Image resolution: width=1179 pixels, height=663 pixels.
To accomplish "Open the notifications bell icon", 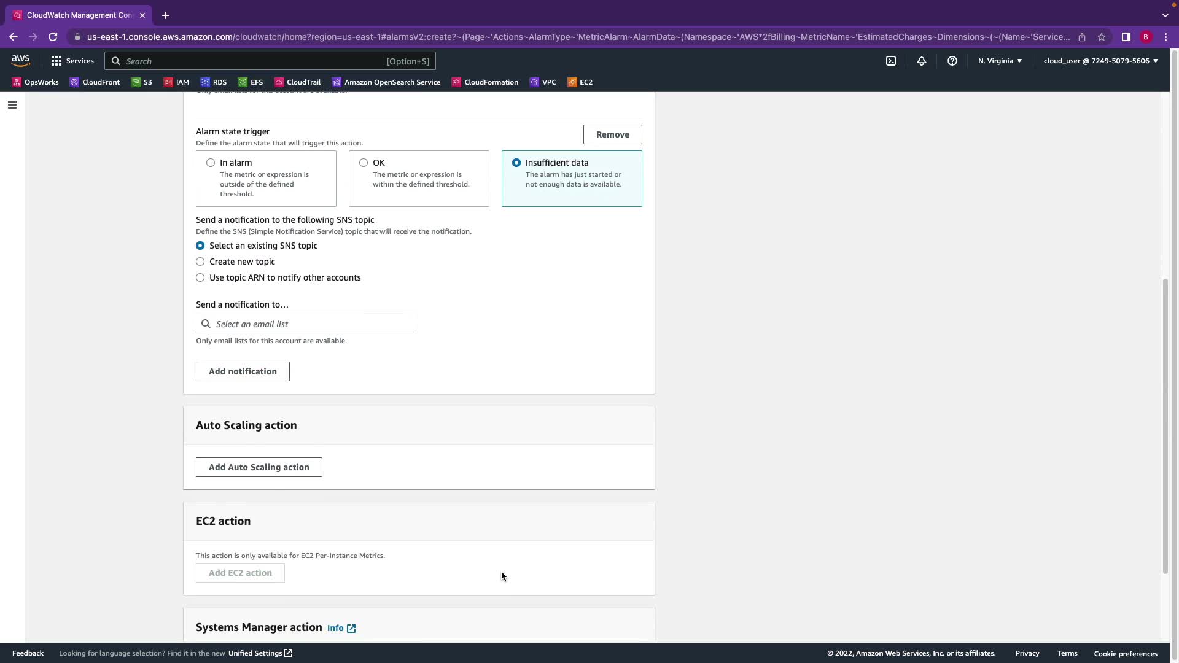I will pos(921,61).
